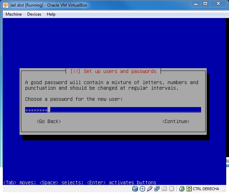The image size is (229, 195).
Task: Activate the <Go Back> button
Action: coord(49,121)
